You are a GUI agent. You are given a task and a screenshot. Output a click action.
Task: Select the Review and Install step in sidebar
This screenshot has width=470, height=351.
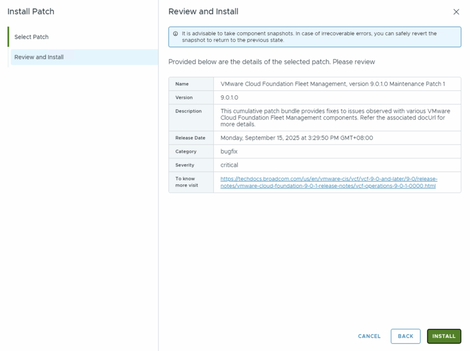tap(39, 57)
